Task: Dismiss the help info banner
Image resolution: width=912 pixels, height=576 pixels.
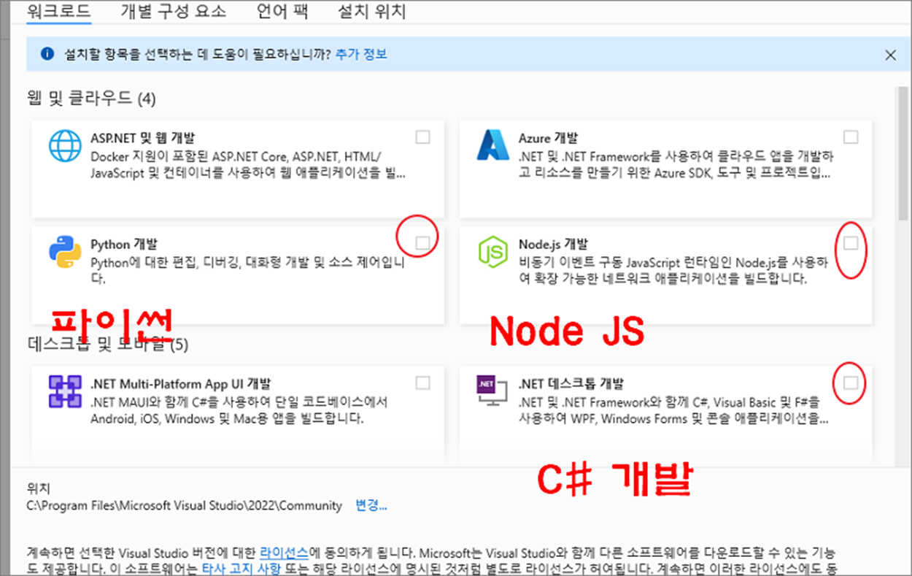Action: pyautogui.click(x=890, y=55)
